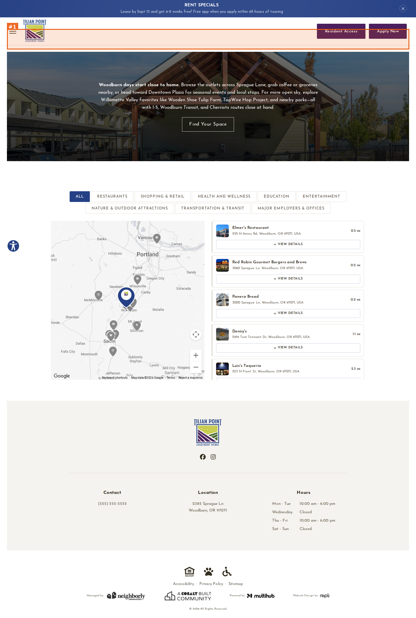Open the Instagram profile
The image size is (416, 618).
213,457
